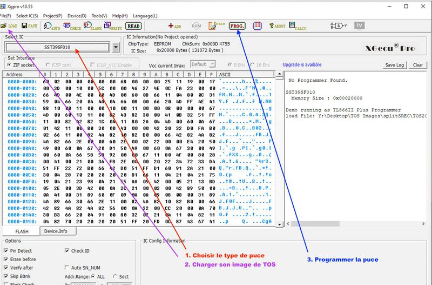Select Sect address range
The width and height of the screenshot is (432, 285).
[x=120, y=276]
